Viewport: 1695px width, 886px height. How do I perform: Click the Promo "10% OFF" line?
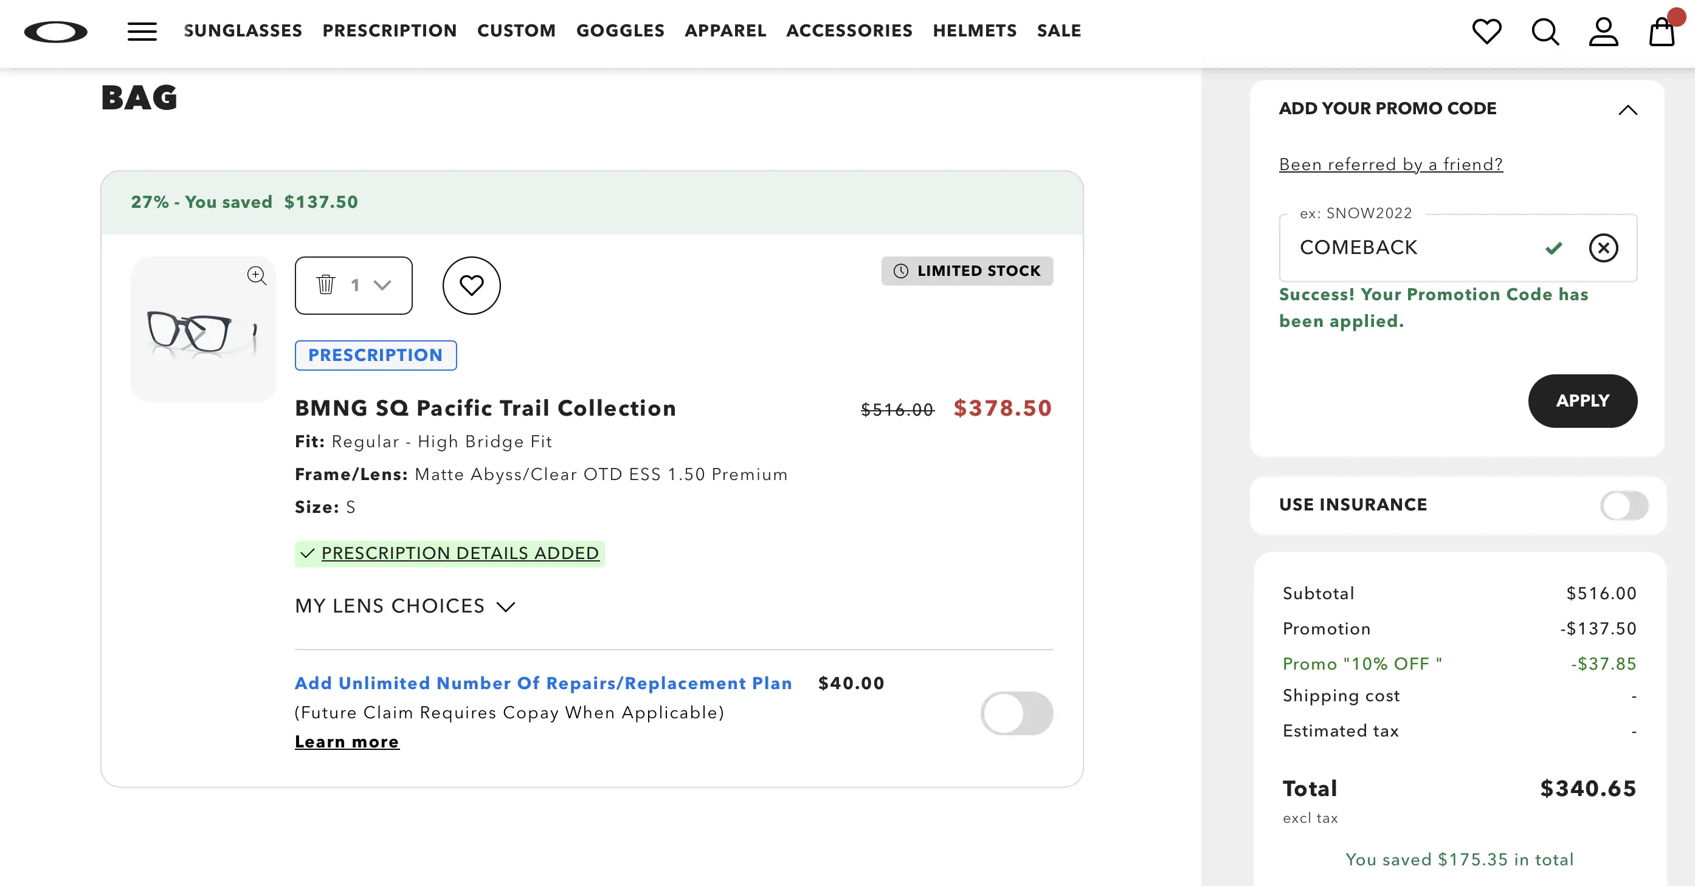[x=1362, y=664]
